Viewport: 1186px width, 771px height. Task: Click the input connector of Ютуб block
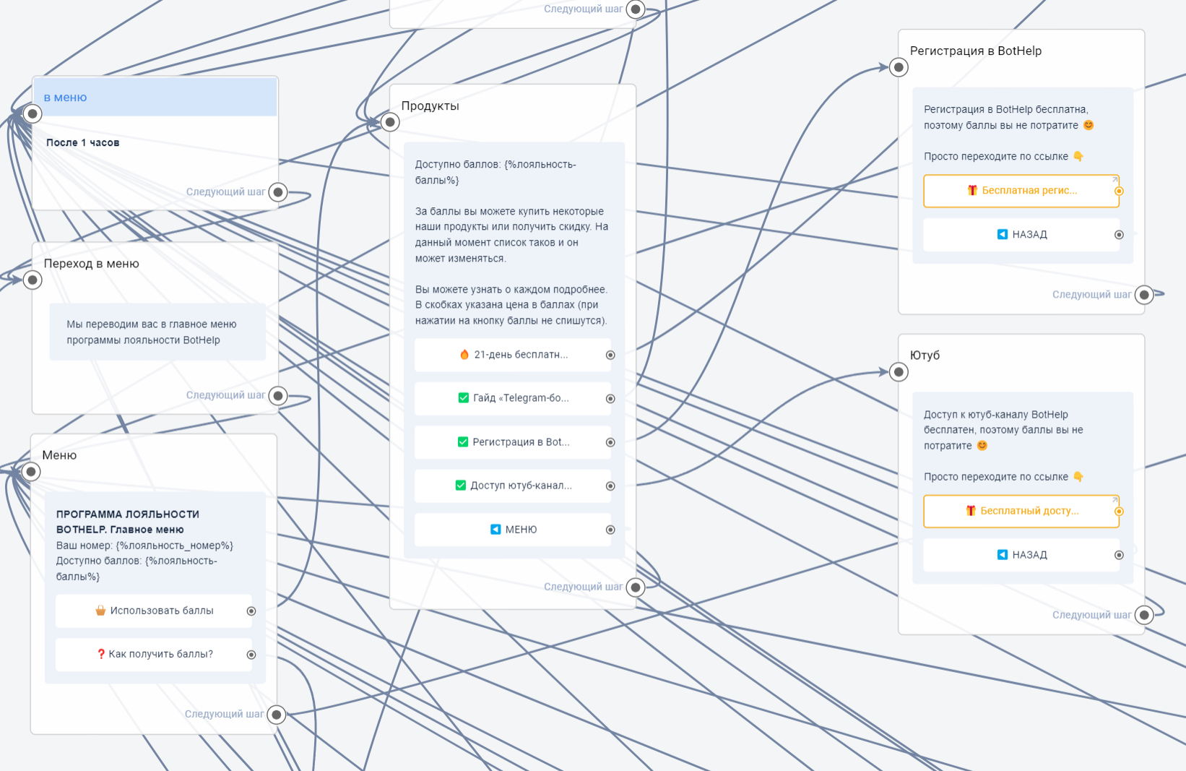[899, 372]
